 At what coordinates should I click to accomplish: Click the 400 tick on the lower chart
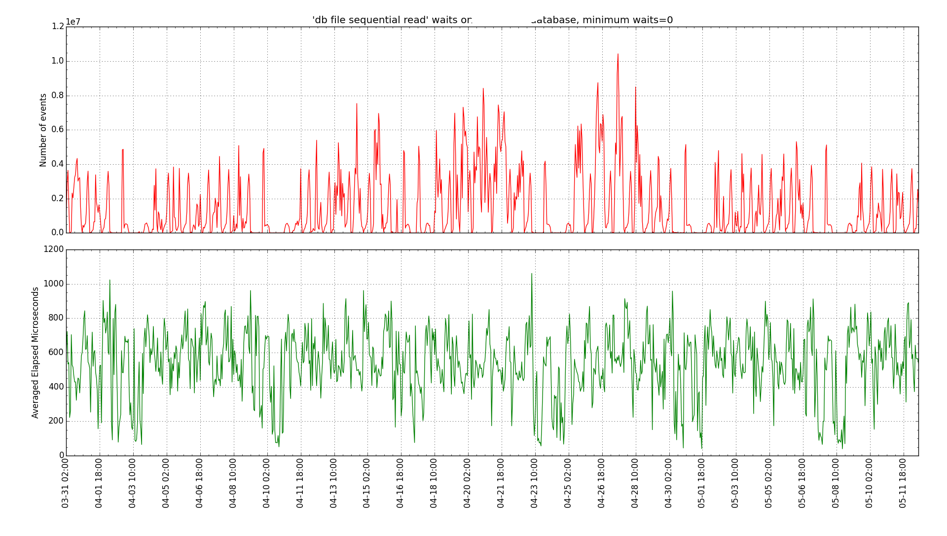coord(56,387)
